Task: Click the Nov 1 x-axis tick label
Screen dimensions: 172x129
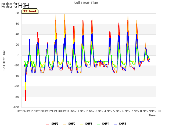Action: [x=75, y=111]
